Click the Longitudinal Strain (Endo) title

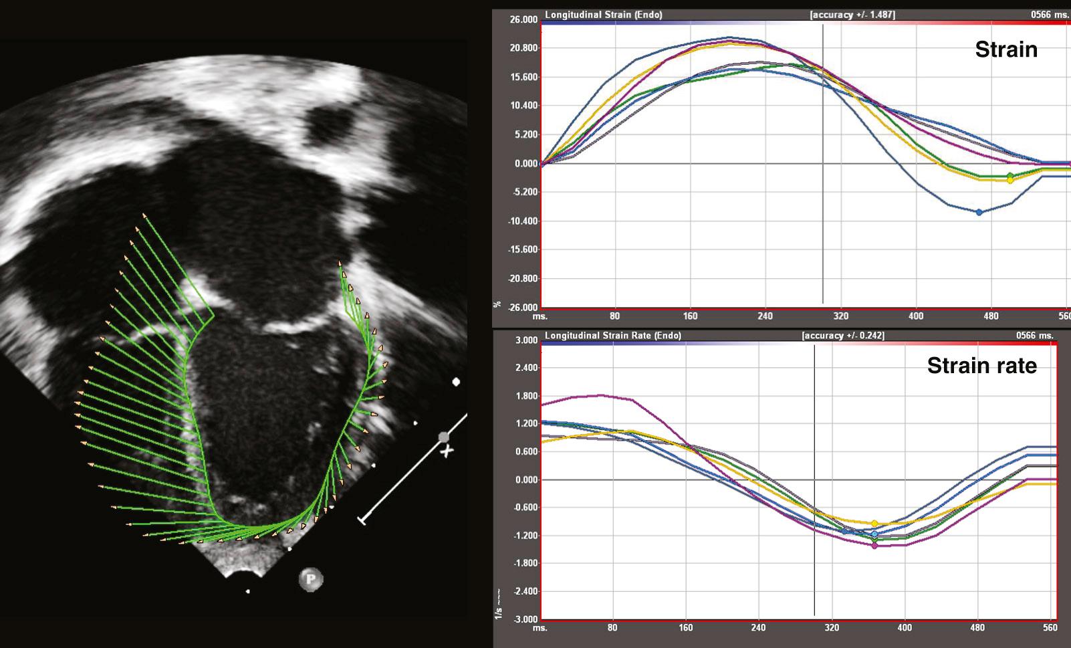[603, 15]
